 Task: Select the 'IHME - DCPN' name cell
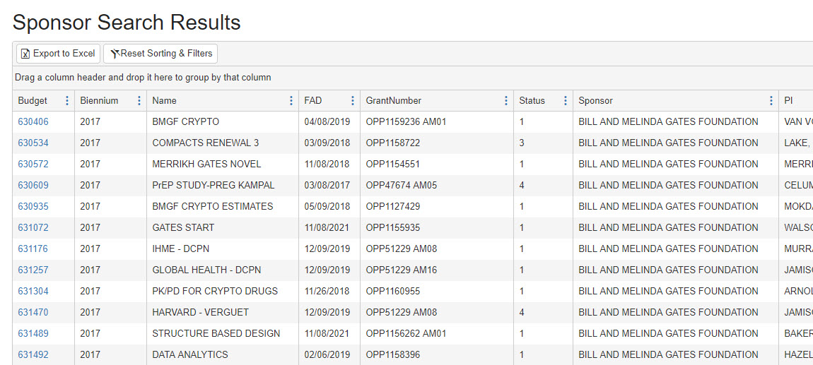(223, 249)
